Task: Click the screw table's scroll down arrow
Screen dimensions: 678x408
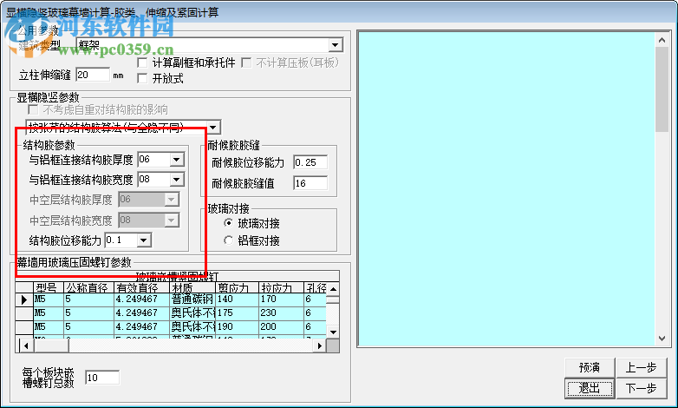Action: [333, 332]
